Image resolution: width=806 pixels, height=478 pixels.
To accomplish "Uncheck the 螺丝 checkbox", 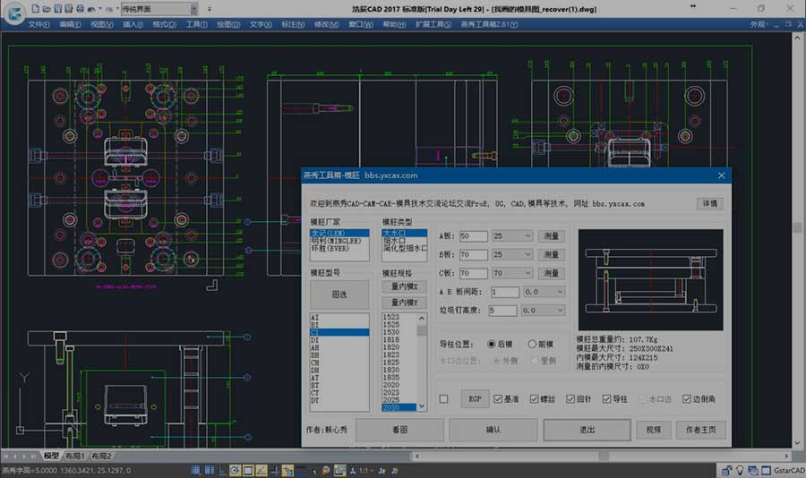I will pos(535,399).
